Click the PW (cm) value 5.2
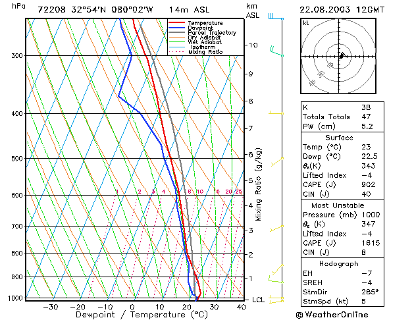Screen dimensions: 414x320 coord(367,126)
